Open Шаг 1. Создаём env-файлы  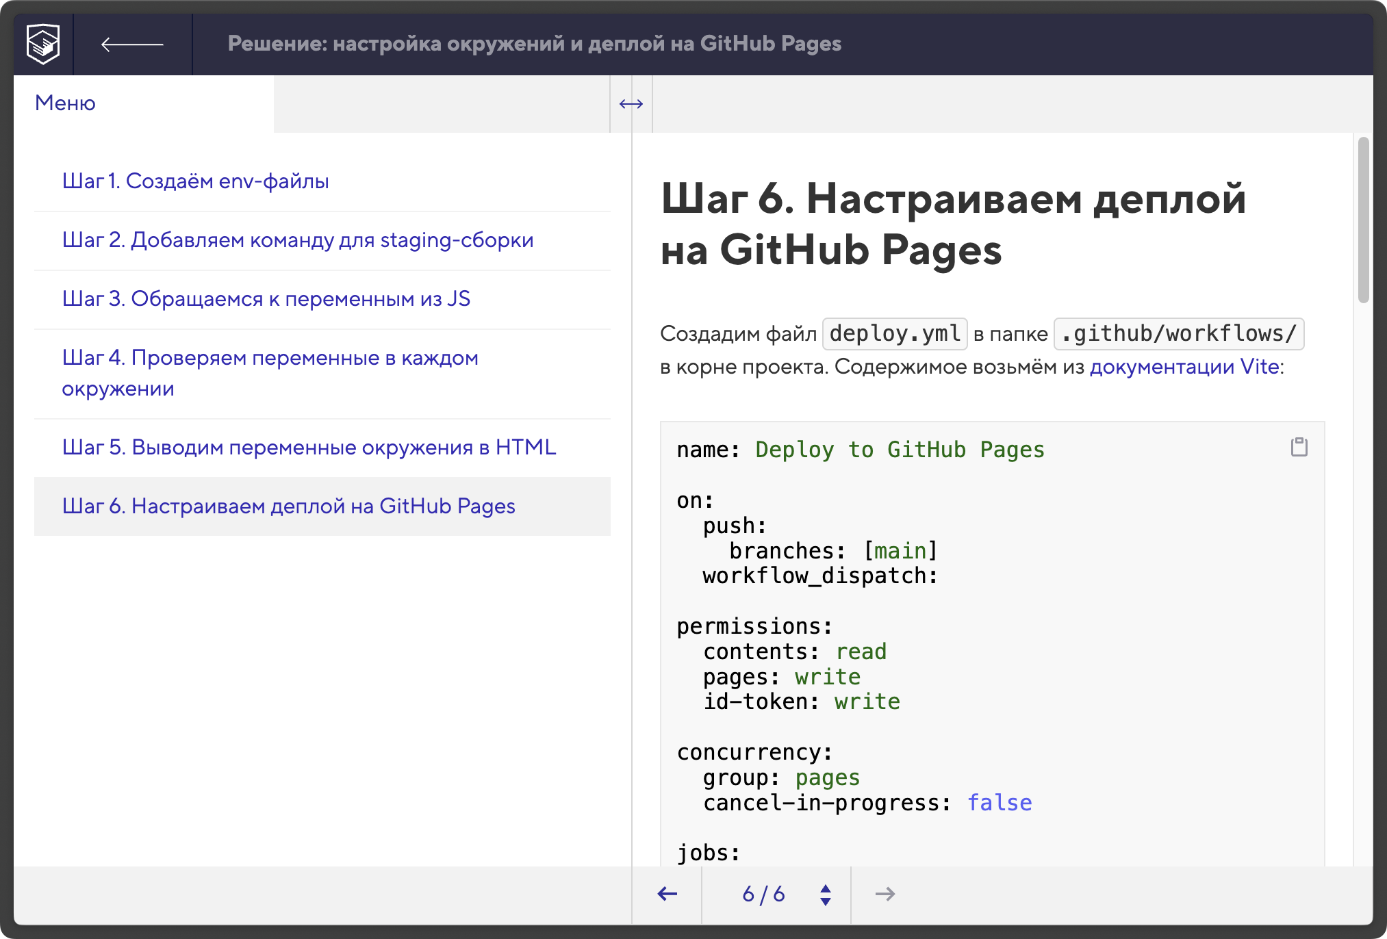point(195,181)
